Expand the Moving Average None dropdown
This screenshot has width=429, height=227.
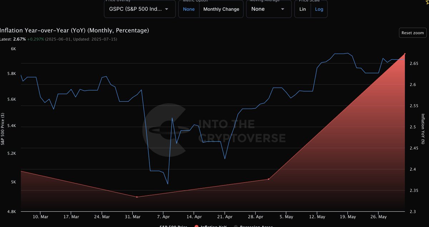pyautogui.click(x=268, y=9)
